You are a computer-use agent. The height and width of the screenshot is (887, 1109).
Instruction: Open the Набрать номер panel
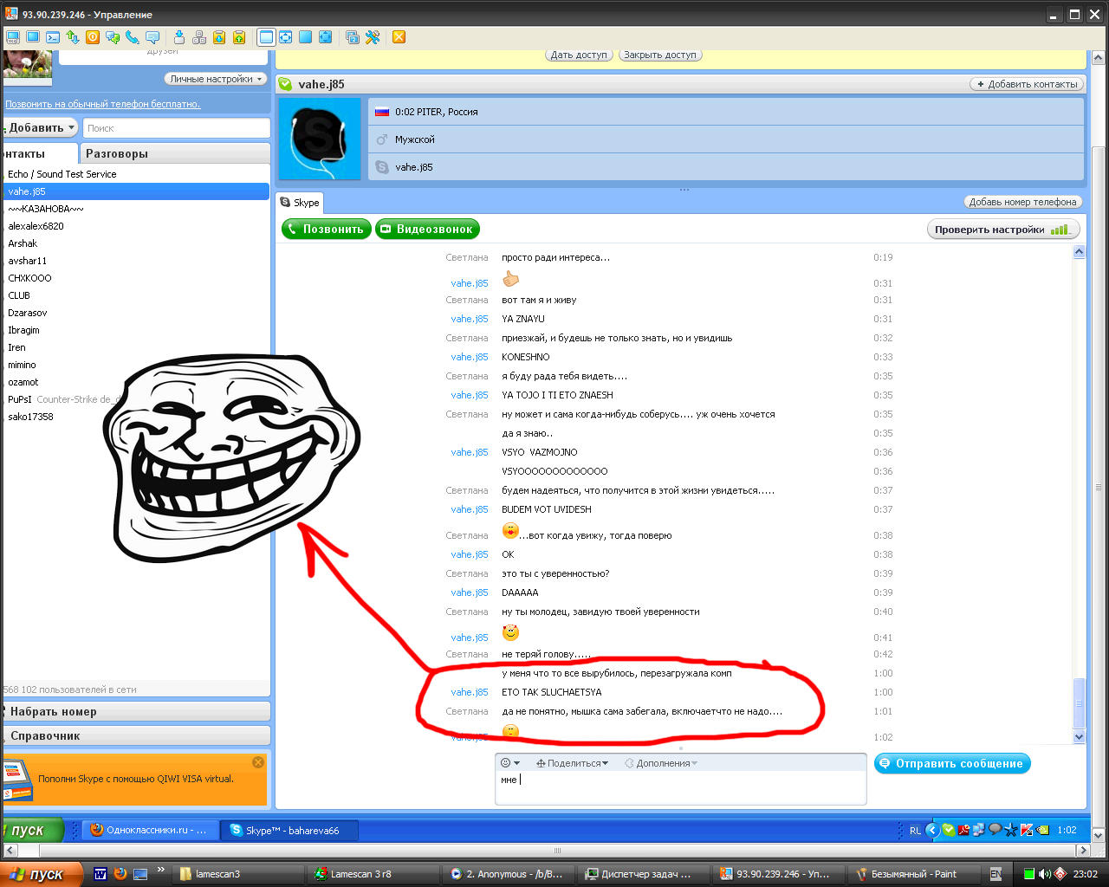coord(137,711)
